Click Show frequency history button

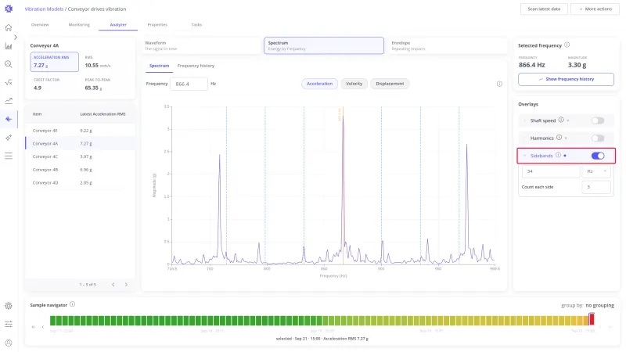[x=566, y=79]
